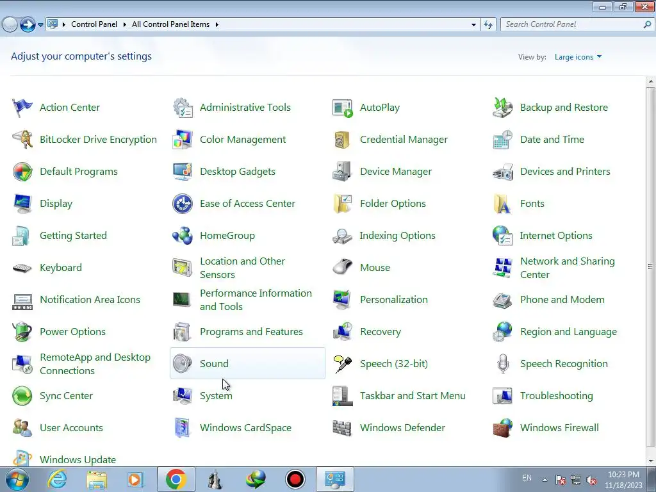The image size is (656, 492).
Task: Open the Administrative Tools icon
Action: tap(183, 108)
